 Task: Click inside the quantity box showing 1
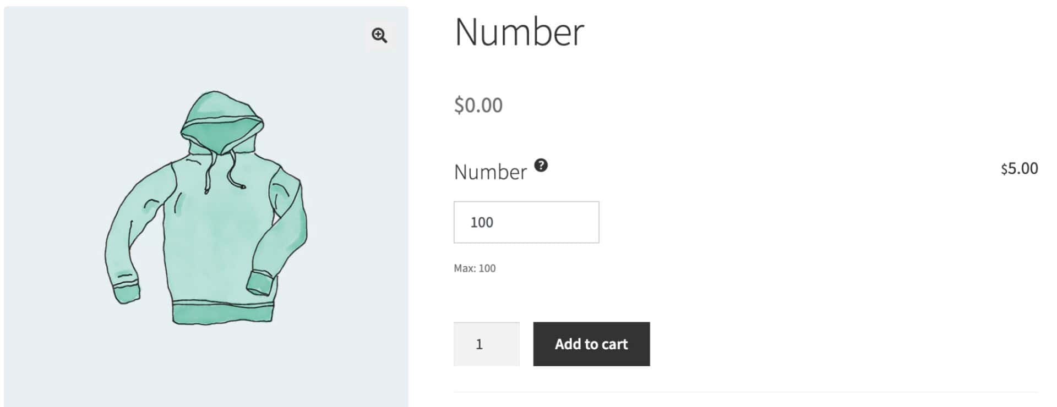pos(486,344)
